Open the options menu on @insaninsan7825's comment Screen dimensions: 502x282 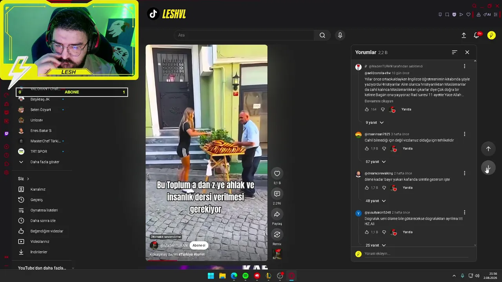(x=464, y=134)
